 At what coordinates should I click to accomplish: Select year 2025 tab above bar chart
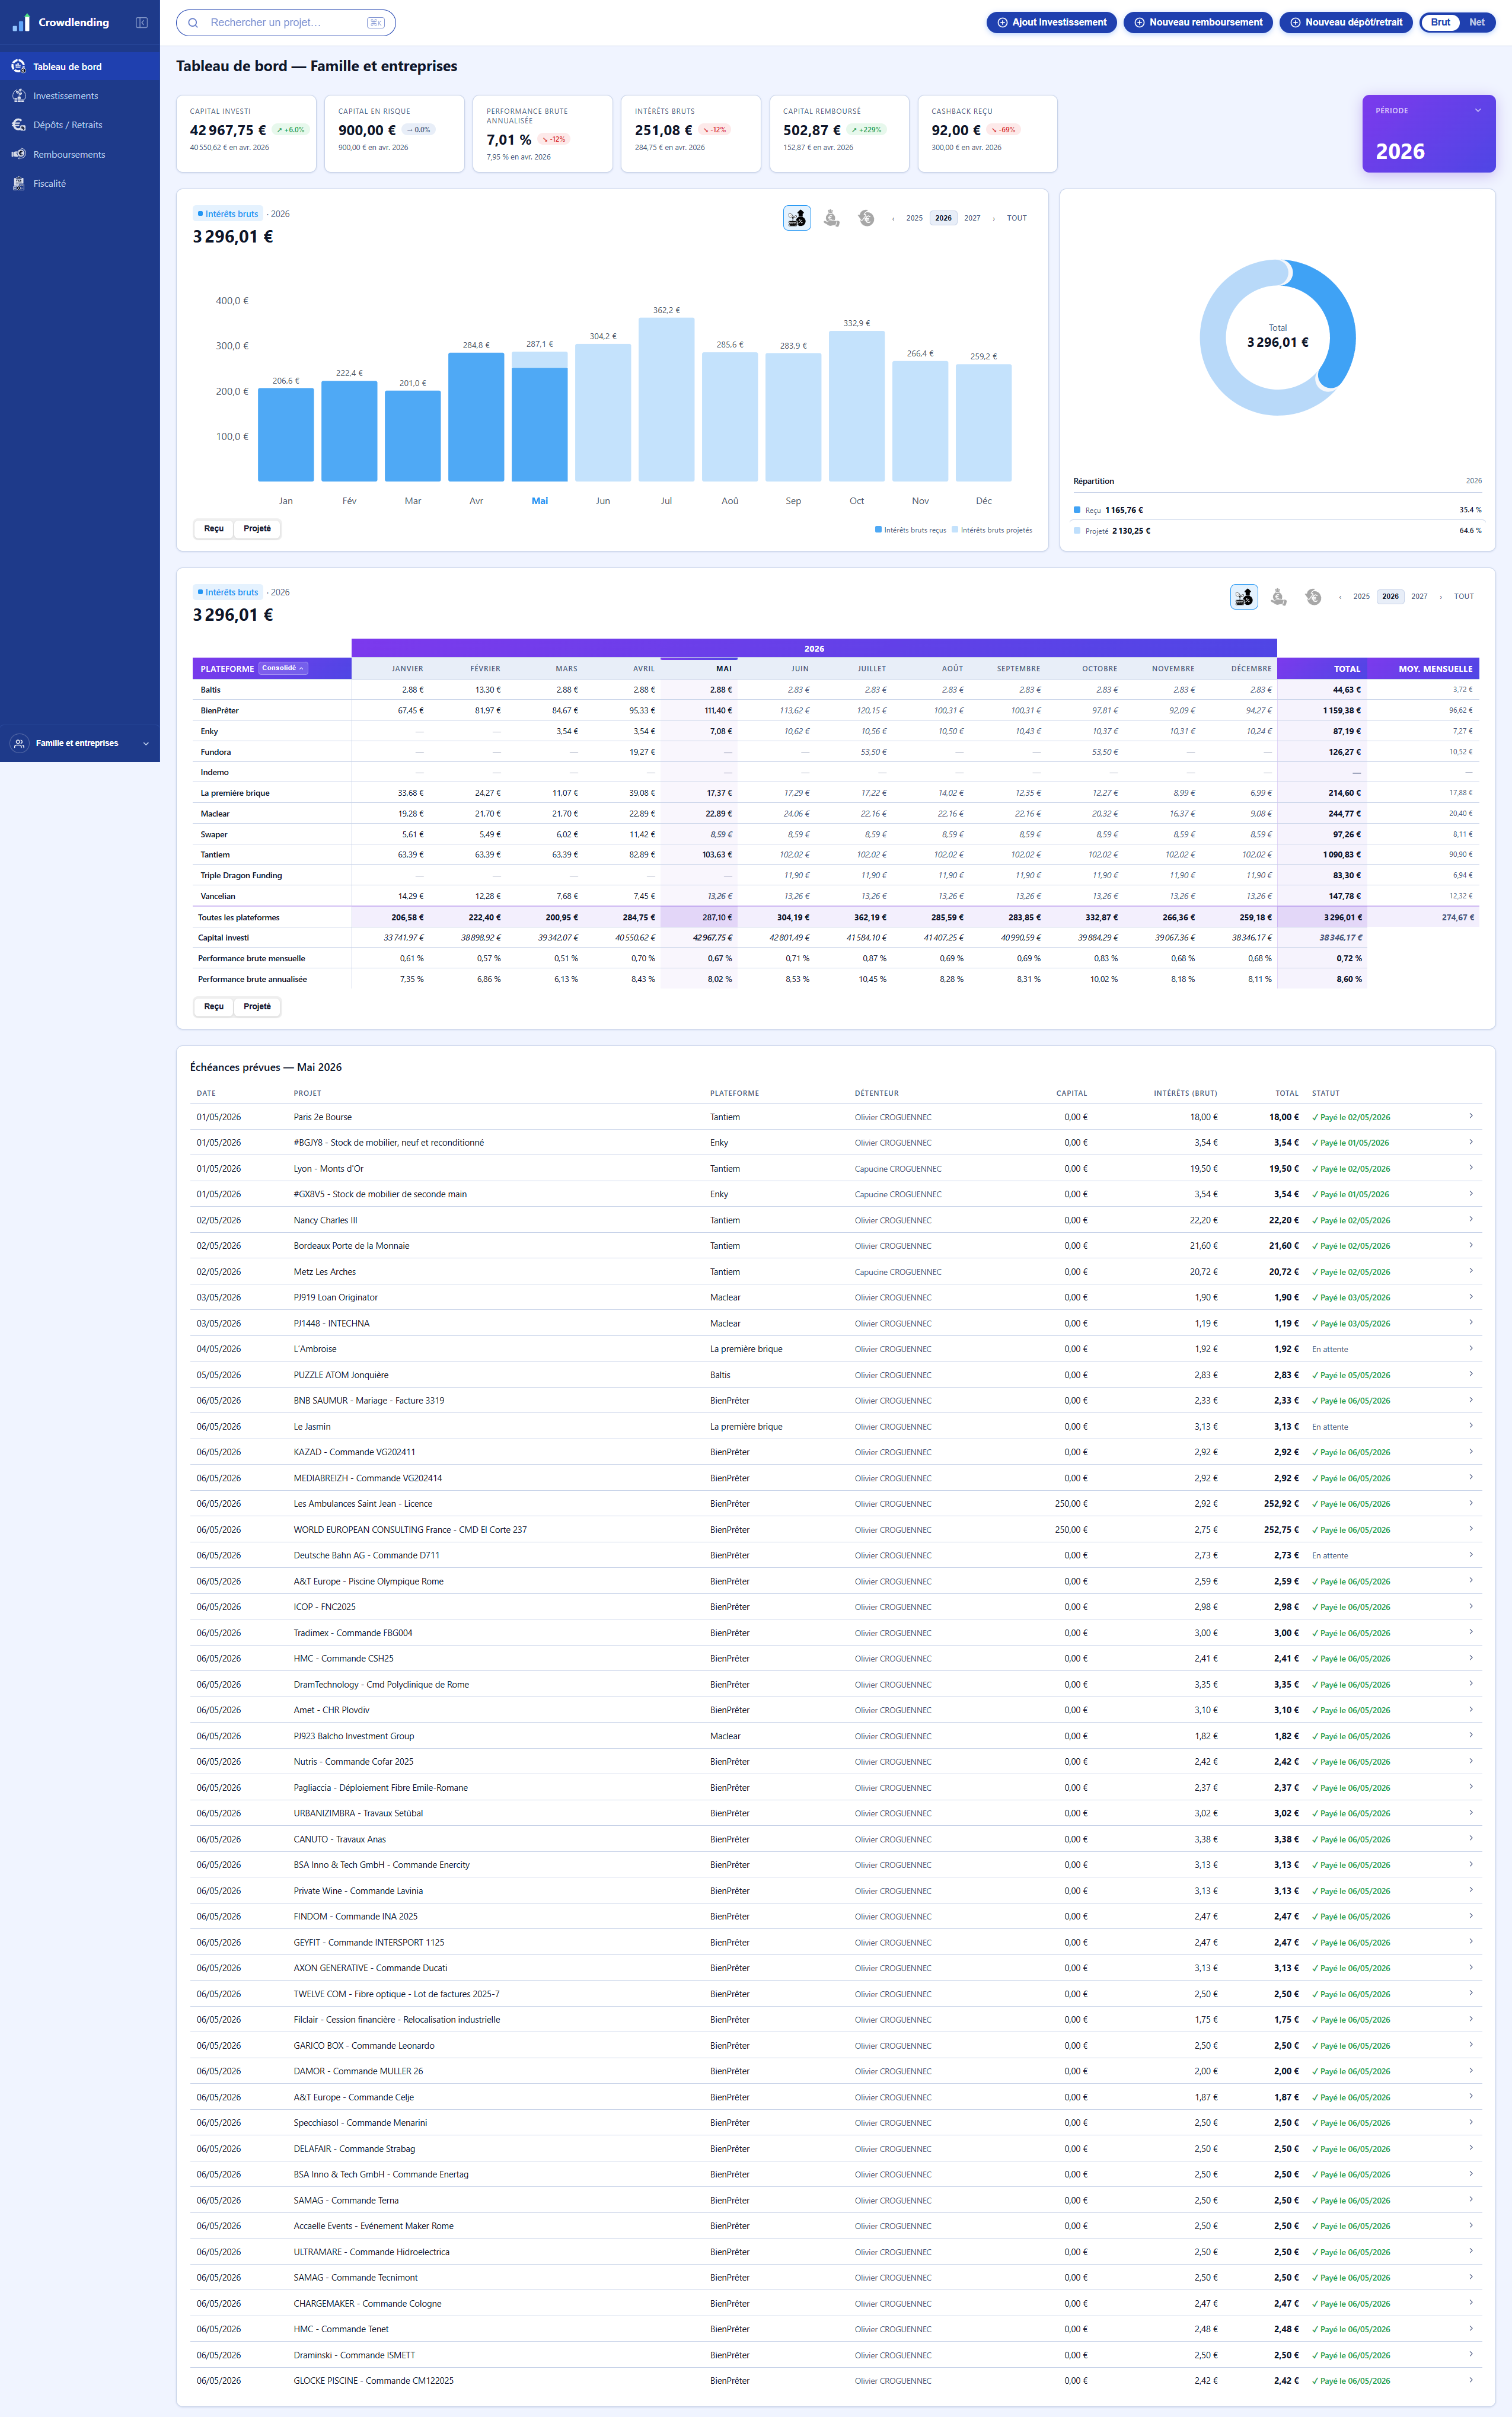pyautogui.click(x=914, y=218)
